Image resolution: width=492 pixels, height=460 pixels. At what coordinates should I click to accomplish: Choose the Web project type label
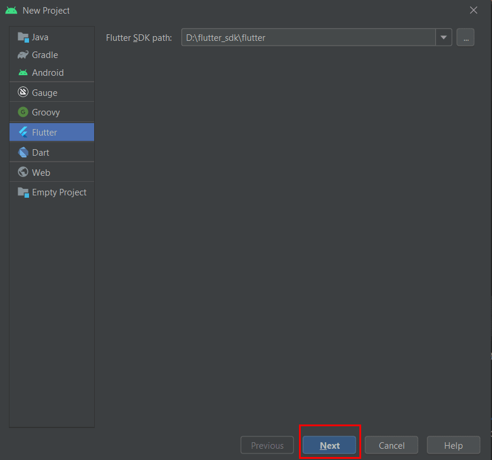(x=41, y=173)
